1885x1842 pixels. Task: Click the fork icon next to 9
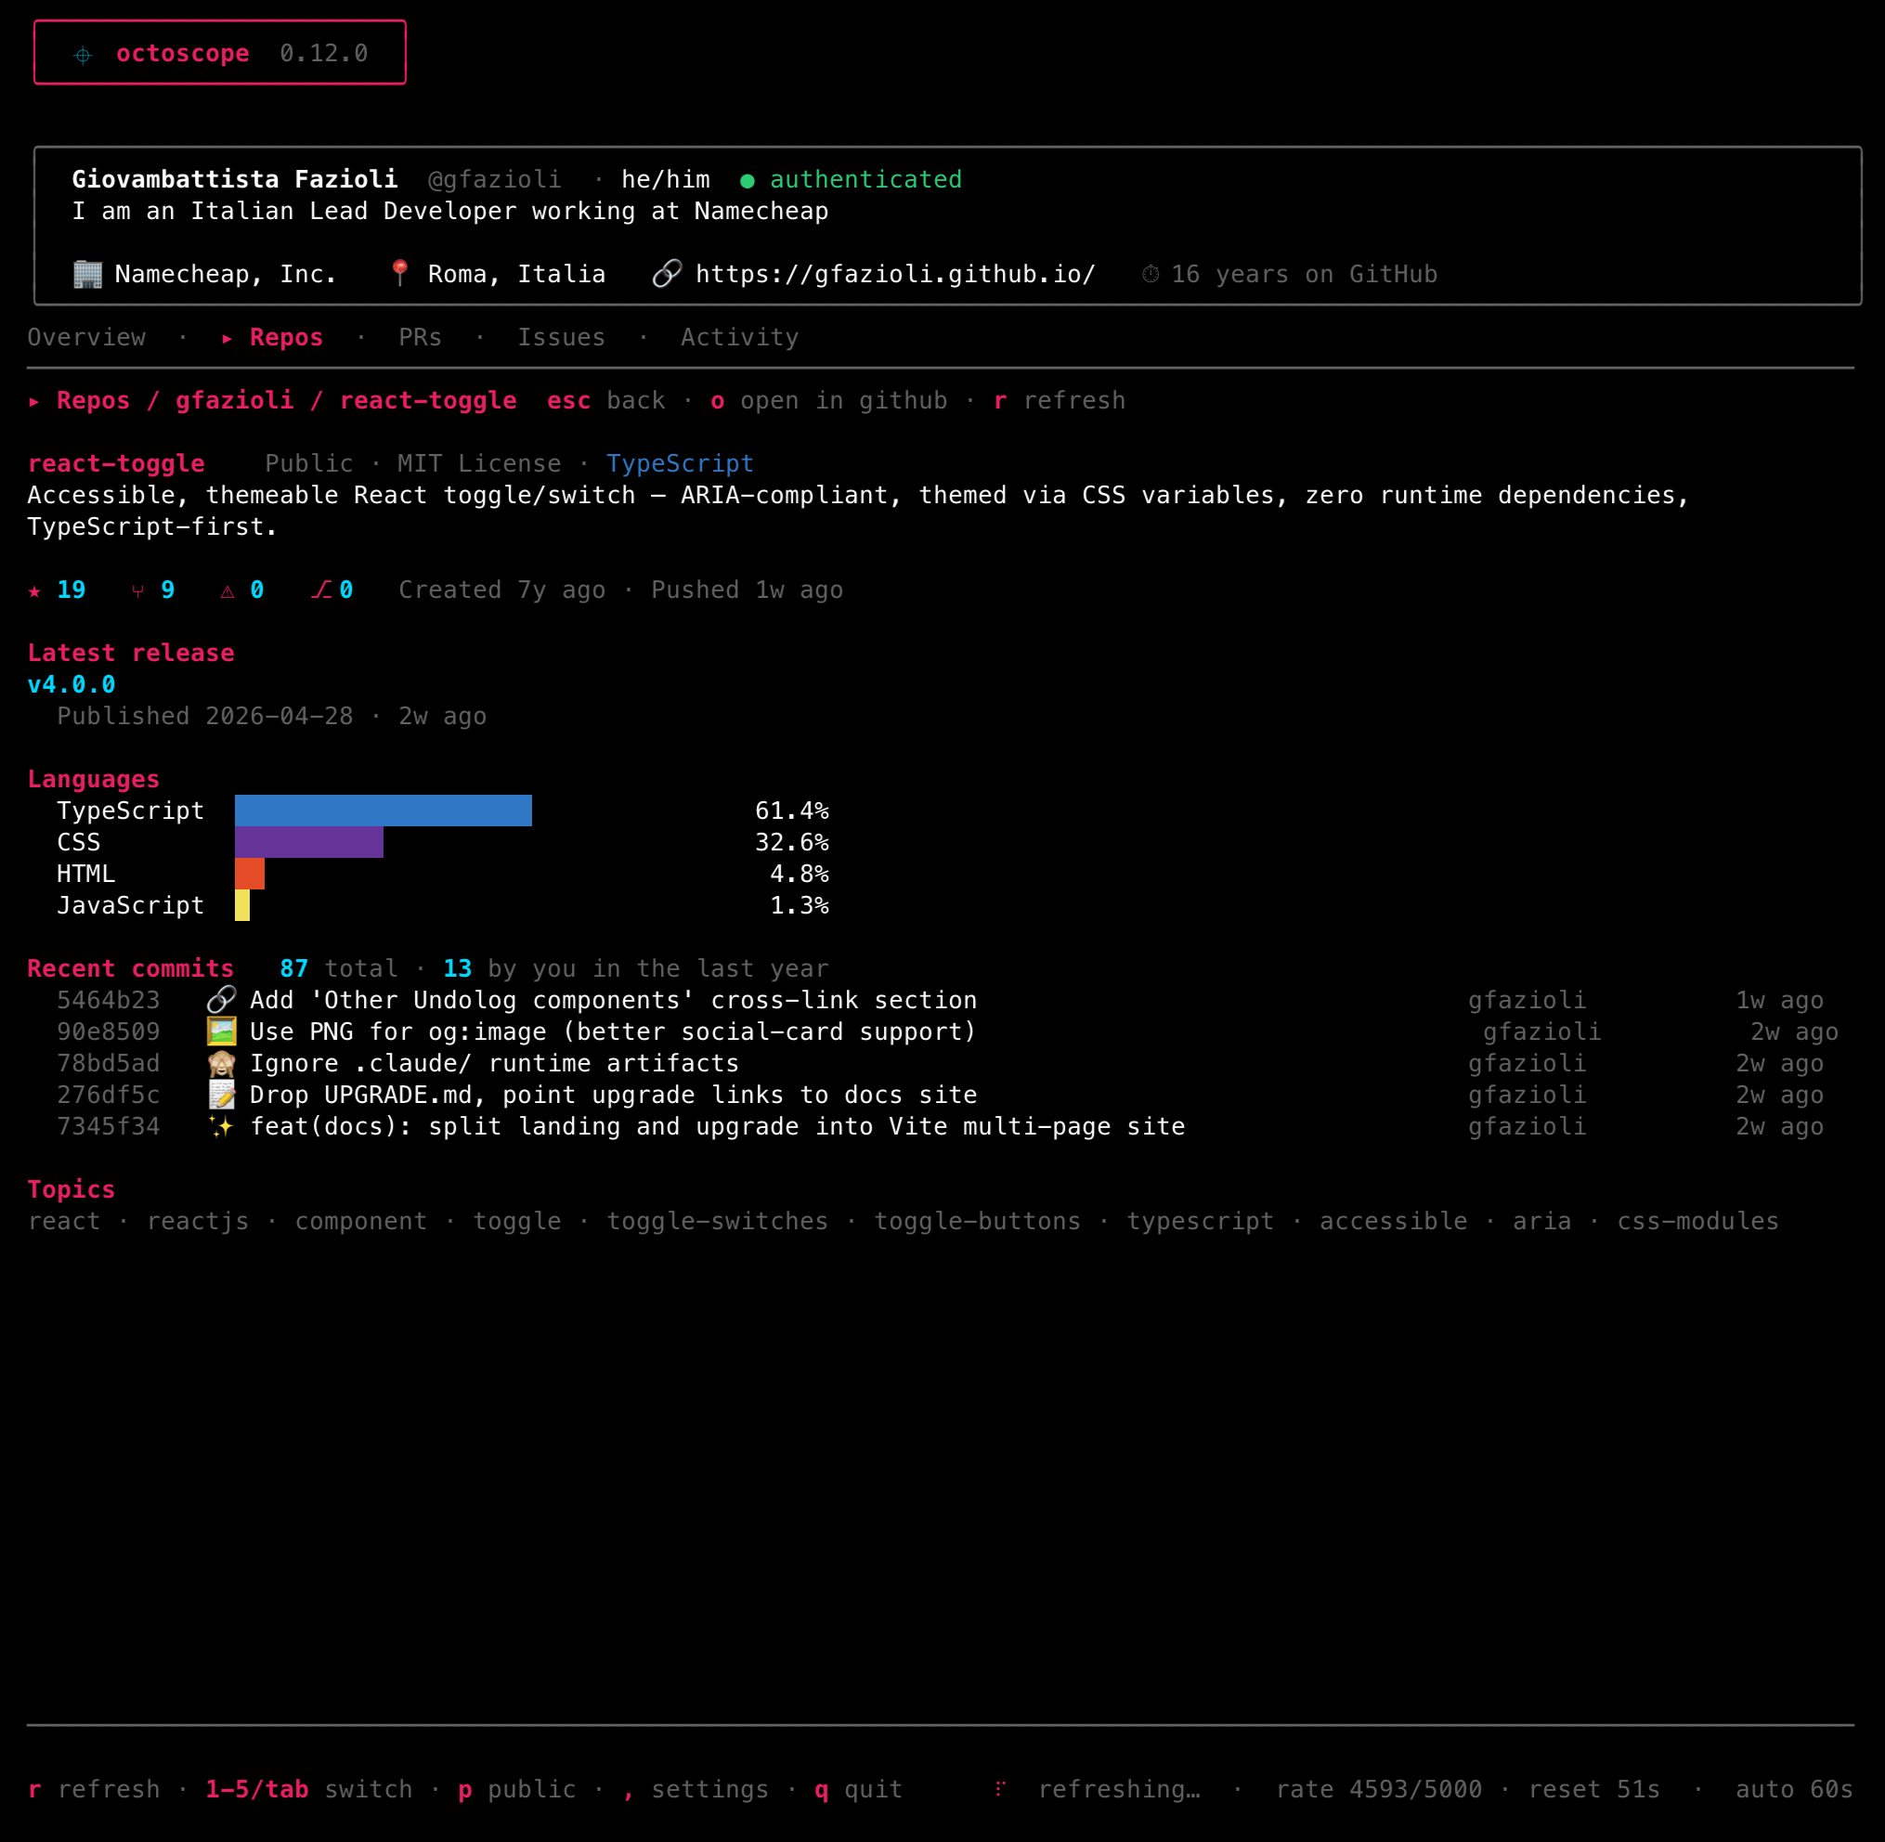coord(138,591)
